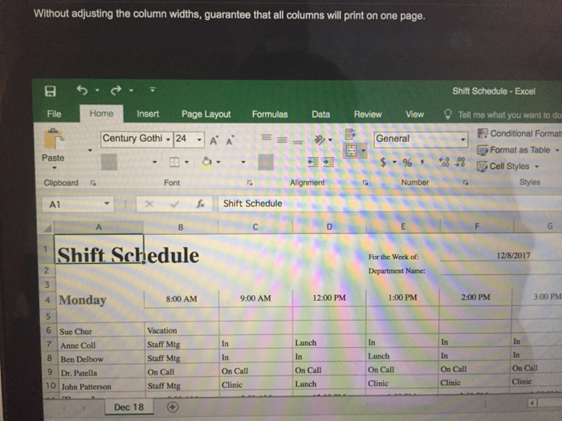Open the Customize Quick Access Toolbar arrow

153,90
